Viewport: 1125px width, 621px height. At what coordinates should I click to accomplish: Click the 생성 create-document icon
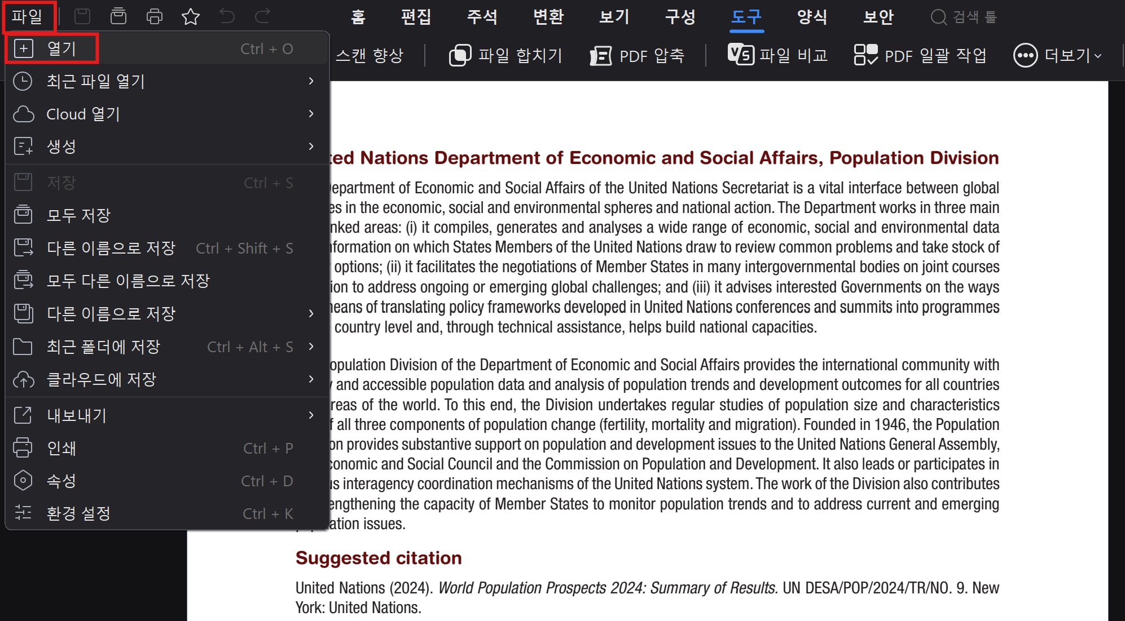23,147
